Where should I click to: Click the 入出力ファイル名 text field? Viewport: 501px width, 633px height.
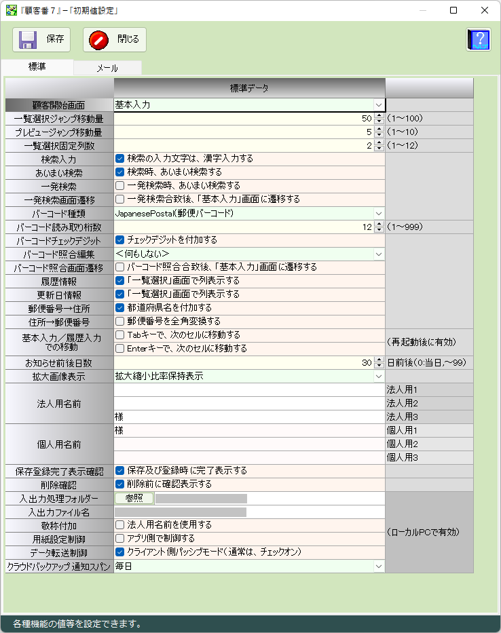[248, 512]
